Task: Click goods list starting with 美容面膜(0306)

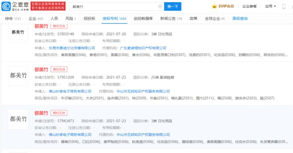Action: pos(174,55)
